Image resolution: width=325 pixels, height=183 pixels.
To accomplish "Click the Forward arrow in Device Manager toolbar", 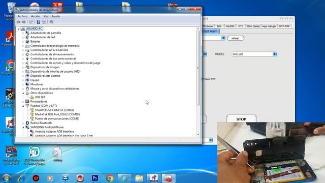I will (x=24, y=22).
